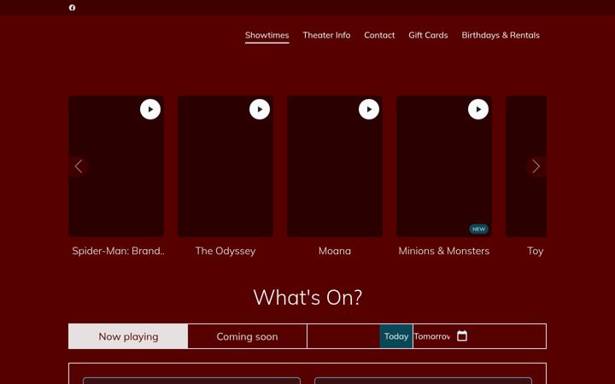The image size is (615, 384).
Task: Click the NEW badge on Minions poster
Action: [478, 229]
